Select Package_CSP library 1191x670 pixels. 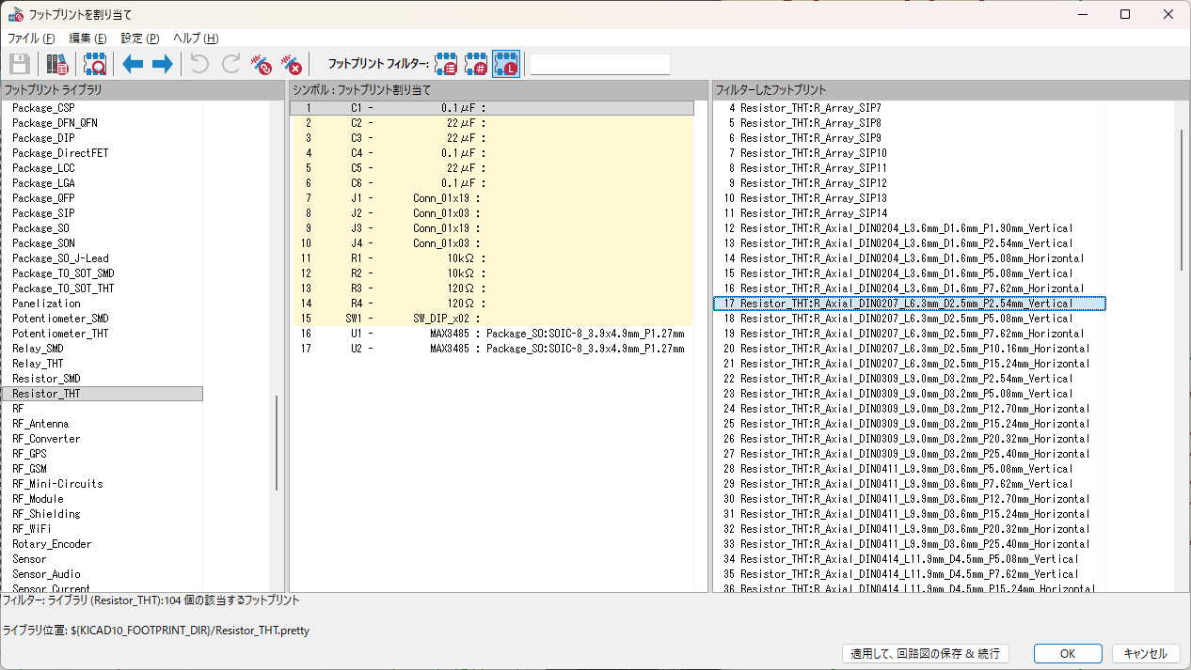pos(102,108)
